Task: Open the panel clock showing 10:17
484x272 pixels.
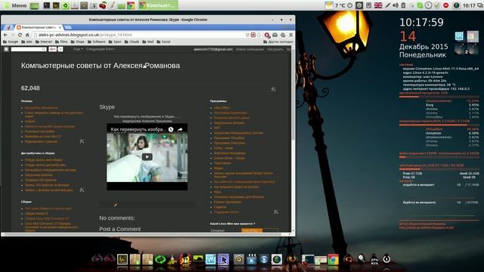Action: 469,5
